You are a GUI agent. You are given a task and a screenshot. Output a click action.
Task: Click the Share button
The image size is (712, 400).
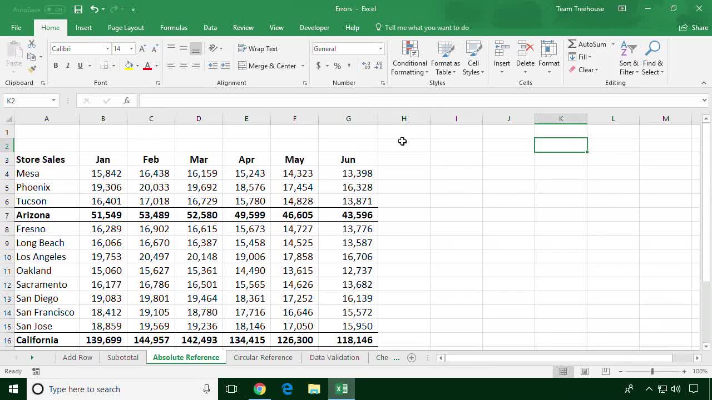[x=694, y=28]
